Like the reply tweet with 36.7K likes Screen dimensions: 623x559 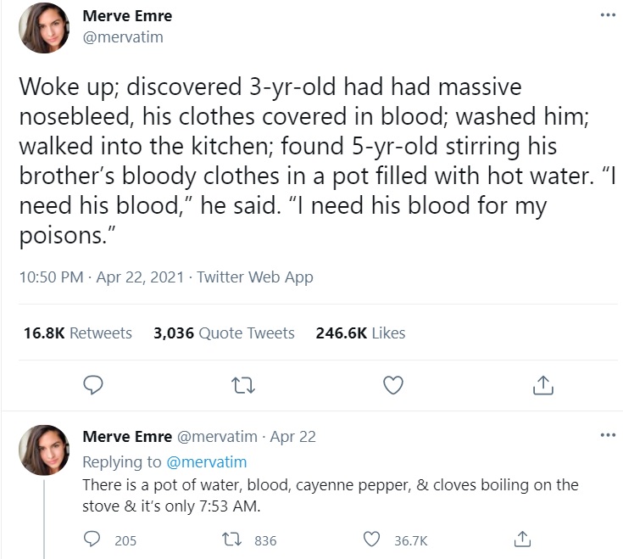click(x=372, y=539)
